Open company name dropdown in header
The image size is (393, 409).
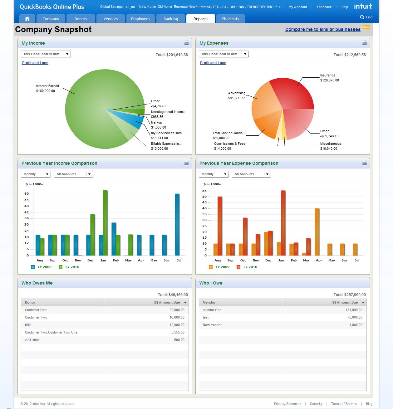coord(279,7)
